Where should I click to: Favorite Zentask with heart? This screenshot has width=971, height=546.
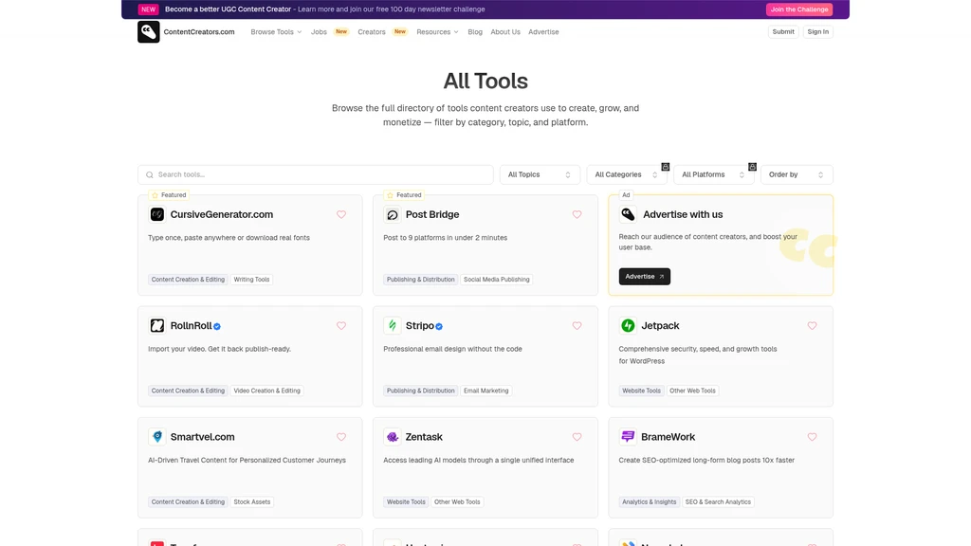tap(577, 436)
